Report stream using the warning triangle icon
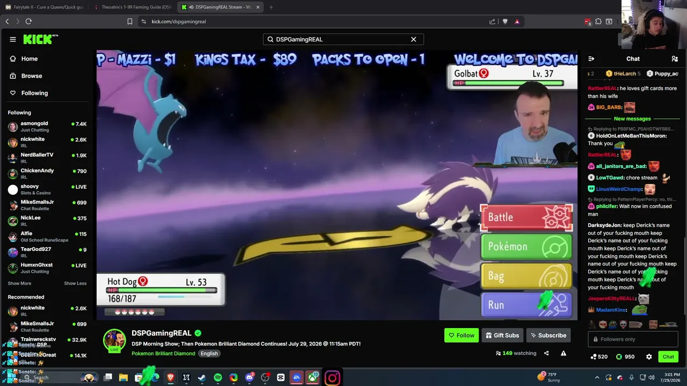Screen dimensions: 687x386 coord(563,353)
